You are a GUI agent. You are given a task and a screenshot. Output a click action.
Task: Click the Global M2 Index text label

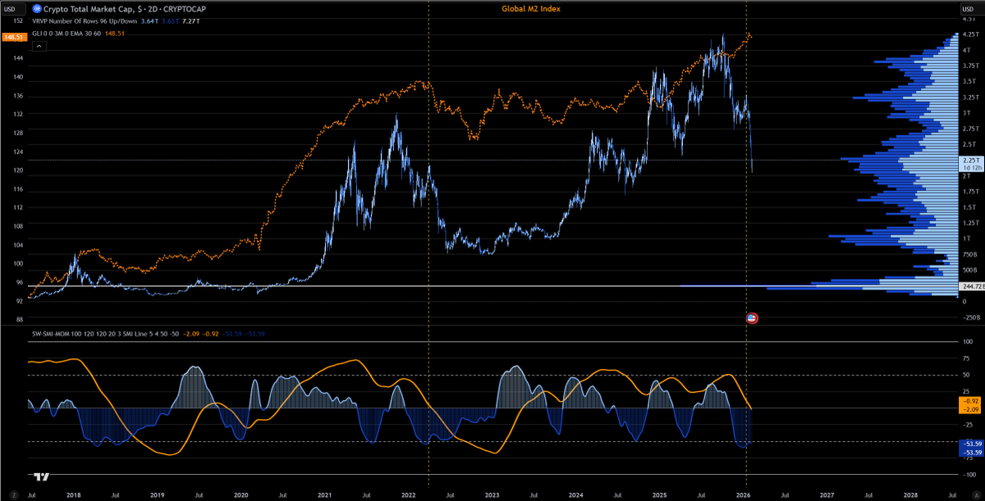531,8
